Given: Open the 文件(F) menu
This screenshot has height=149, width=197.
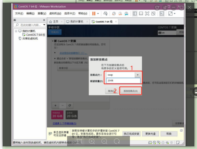Looking at the screenshot, I should pyautogui.click(x=19, y=13).
